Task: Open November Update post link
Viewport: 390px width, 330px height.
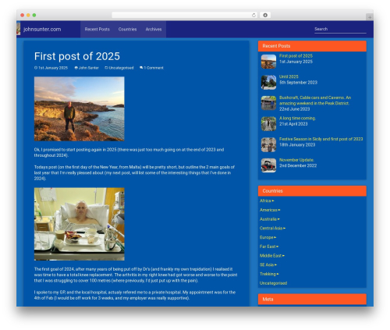Action: [296, 160]
